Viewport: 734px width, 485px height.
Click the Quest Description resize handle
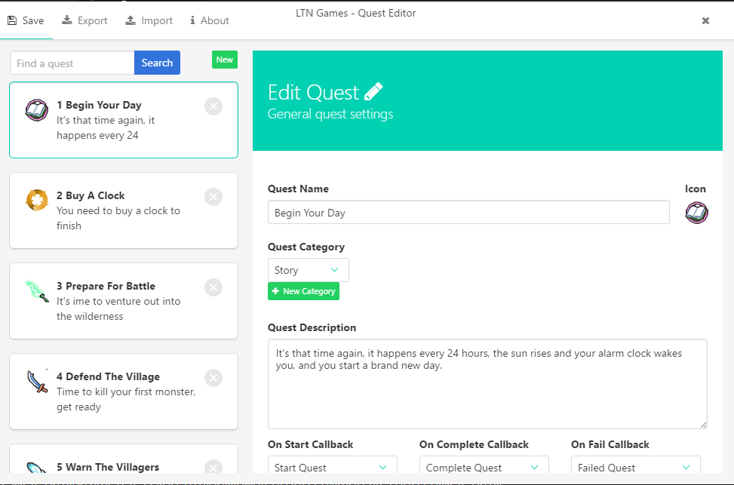coord(704,425)
